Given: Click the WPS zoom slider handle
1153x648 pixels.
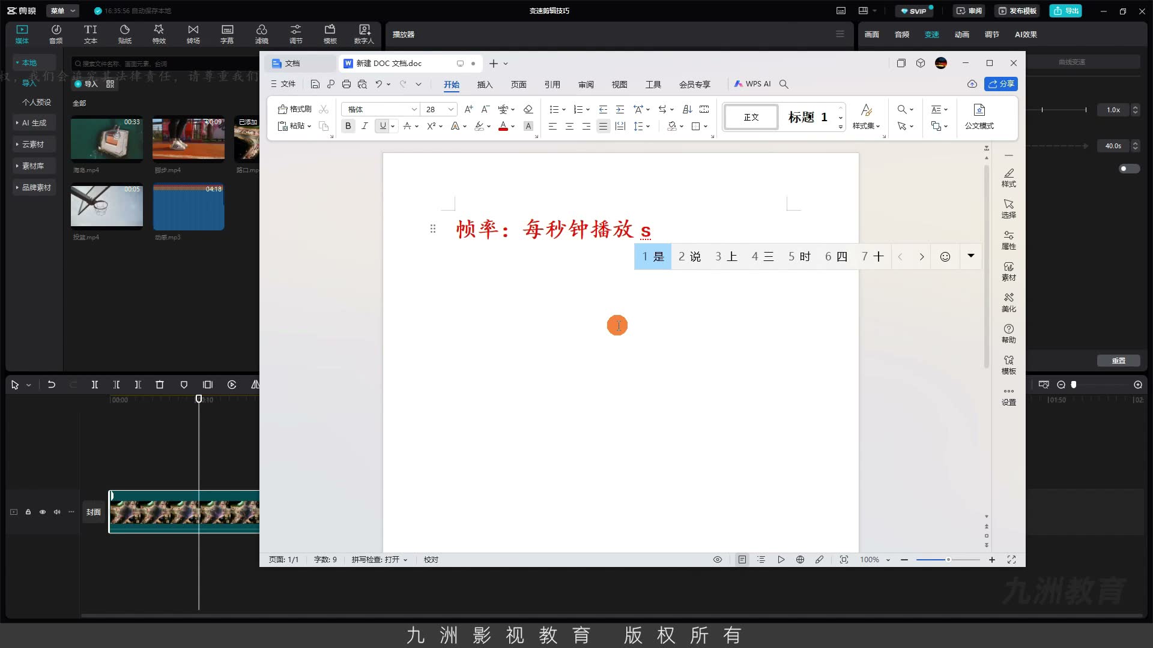Looking at the screenshot, I should [948, 560].
